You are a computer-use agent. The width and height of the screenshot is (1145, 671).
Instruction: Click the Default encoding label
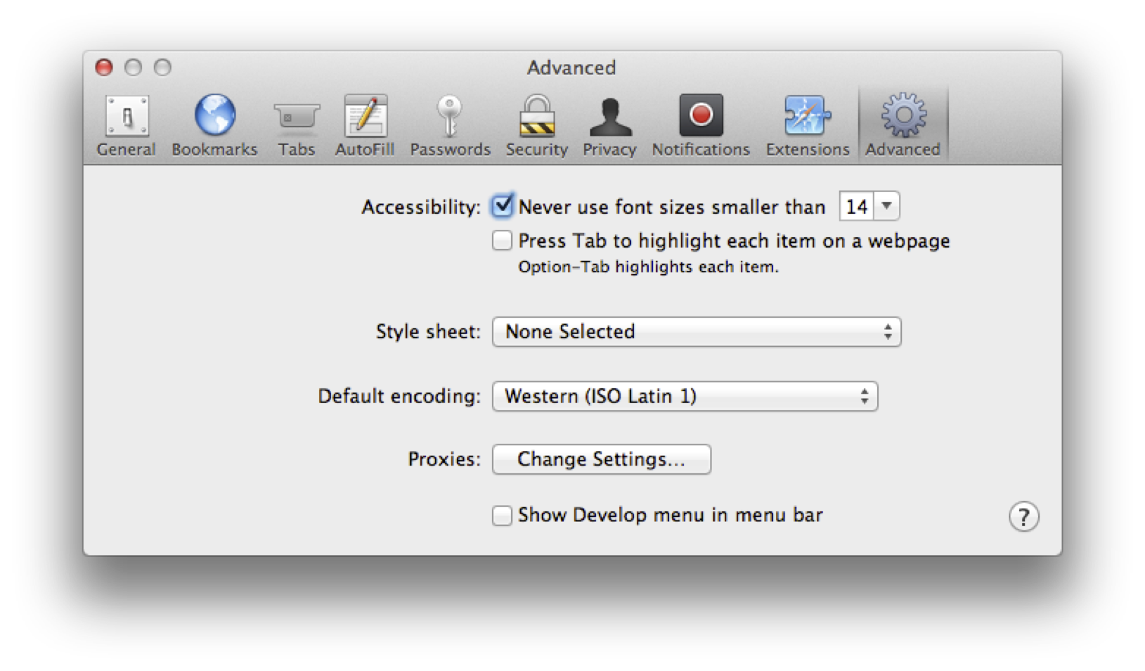click(399, 396)
